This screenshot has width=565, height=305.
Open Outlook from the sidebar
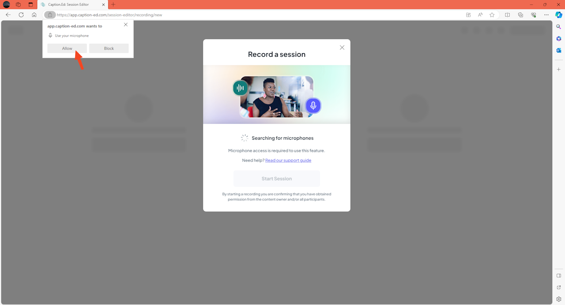point(559,50)
